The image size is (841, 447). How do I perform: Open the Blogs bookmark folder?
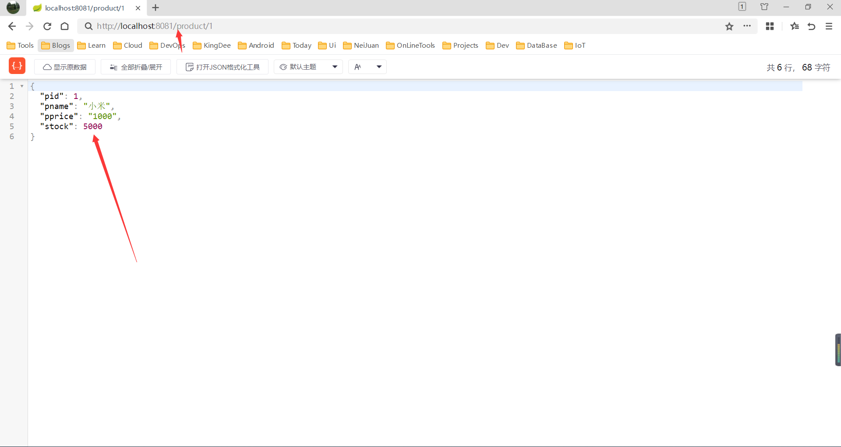tap(56, 46)
